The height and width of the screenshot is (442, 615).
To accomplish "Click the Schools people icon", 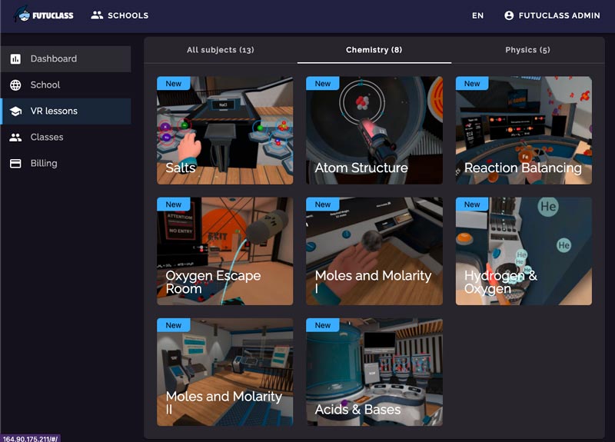I will (97, 15).
